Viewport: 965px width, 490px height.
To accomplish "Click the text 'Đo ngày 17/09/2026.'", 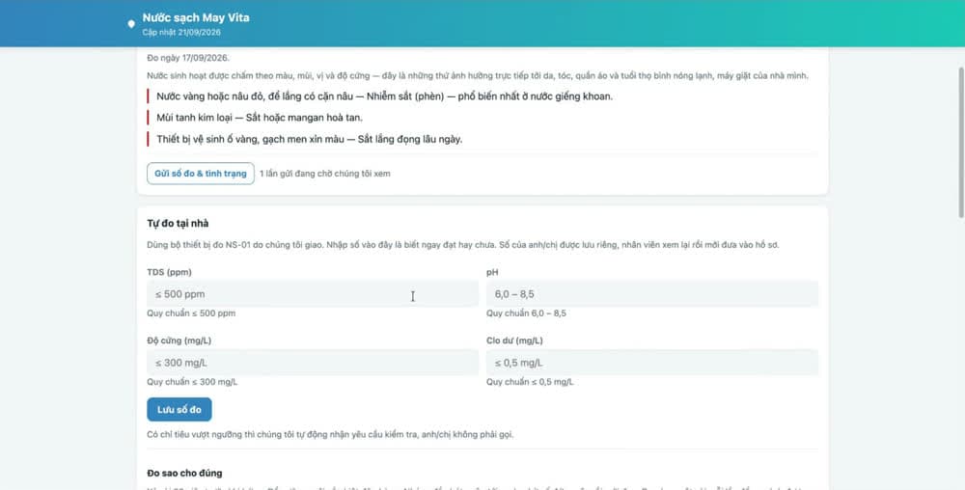I will (188, 58).
